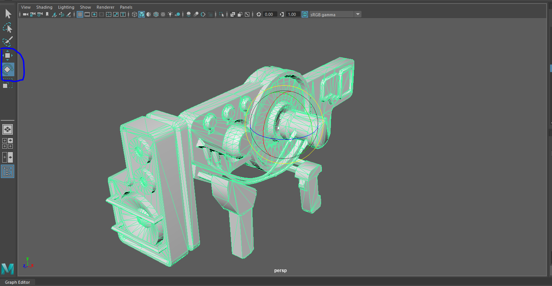Open the sRGB gamma view transform dropdown
Screen dimensions: 552x286
358,14
